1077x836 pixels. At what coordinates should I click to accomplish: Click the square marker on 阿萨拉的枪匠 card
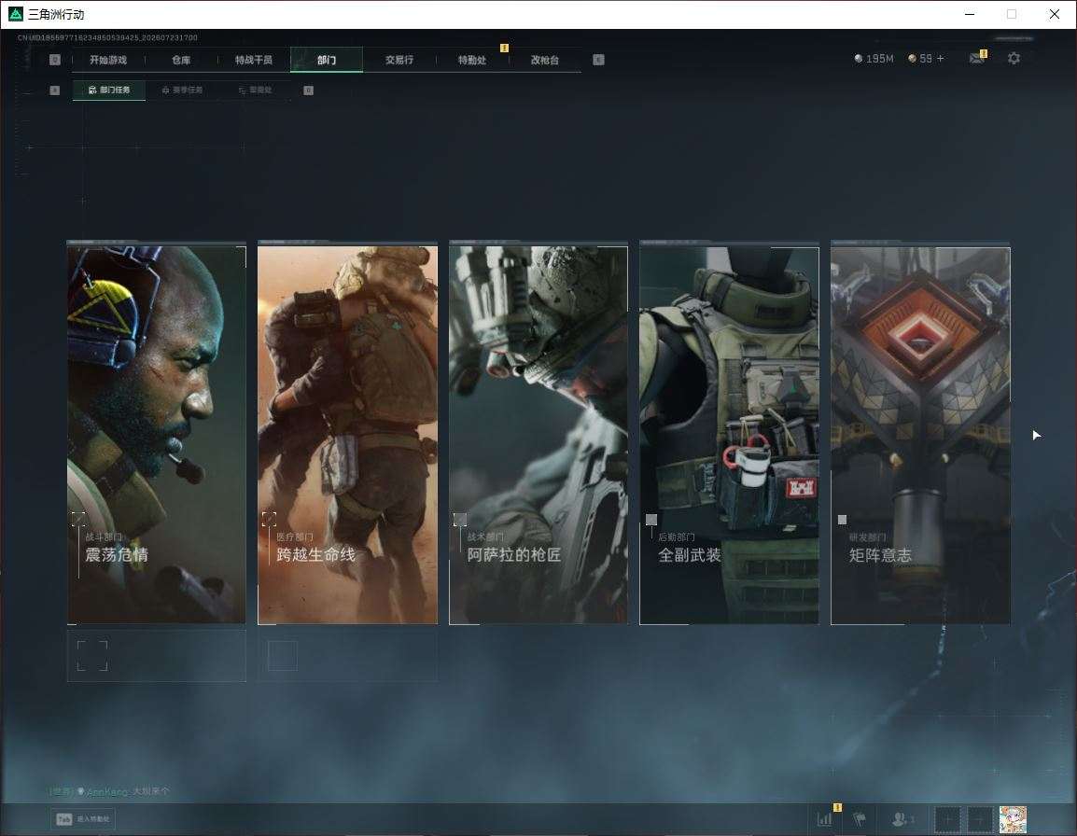coord(460,520)
